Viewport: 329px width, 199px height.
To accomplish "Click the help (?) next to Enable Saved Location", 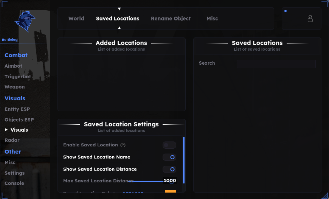I will tap(123, 145).
